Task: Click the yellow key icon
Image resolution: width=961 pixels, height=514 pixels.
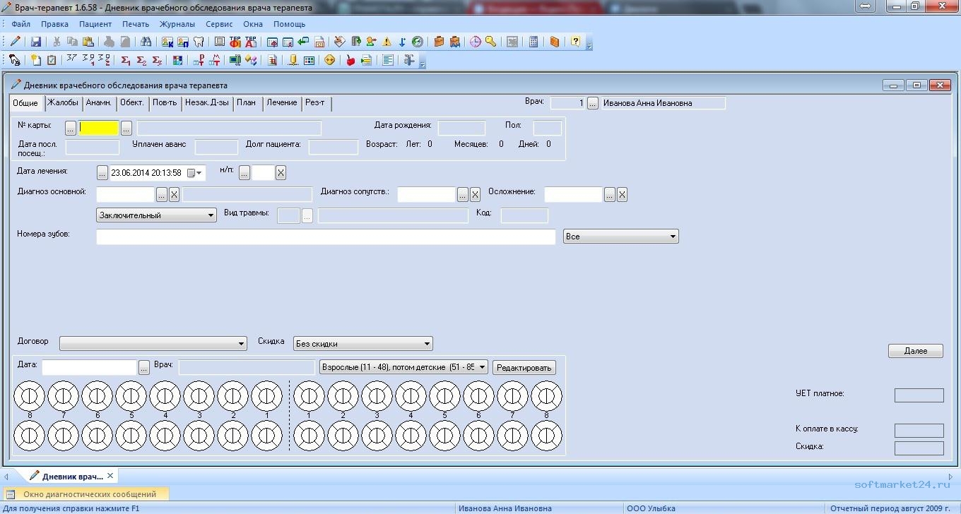Action: coord(490,42)
